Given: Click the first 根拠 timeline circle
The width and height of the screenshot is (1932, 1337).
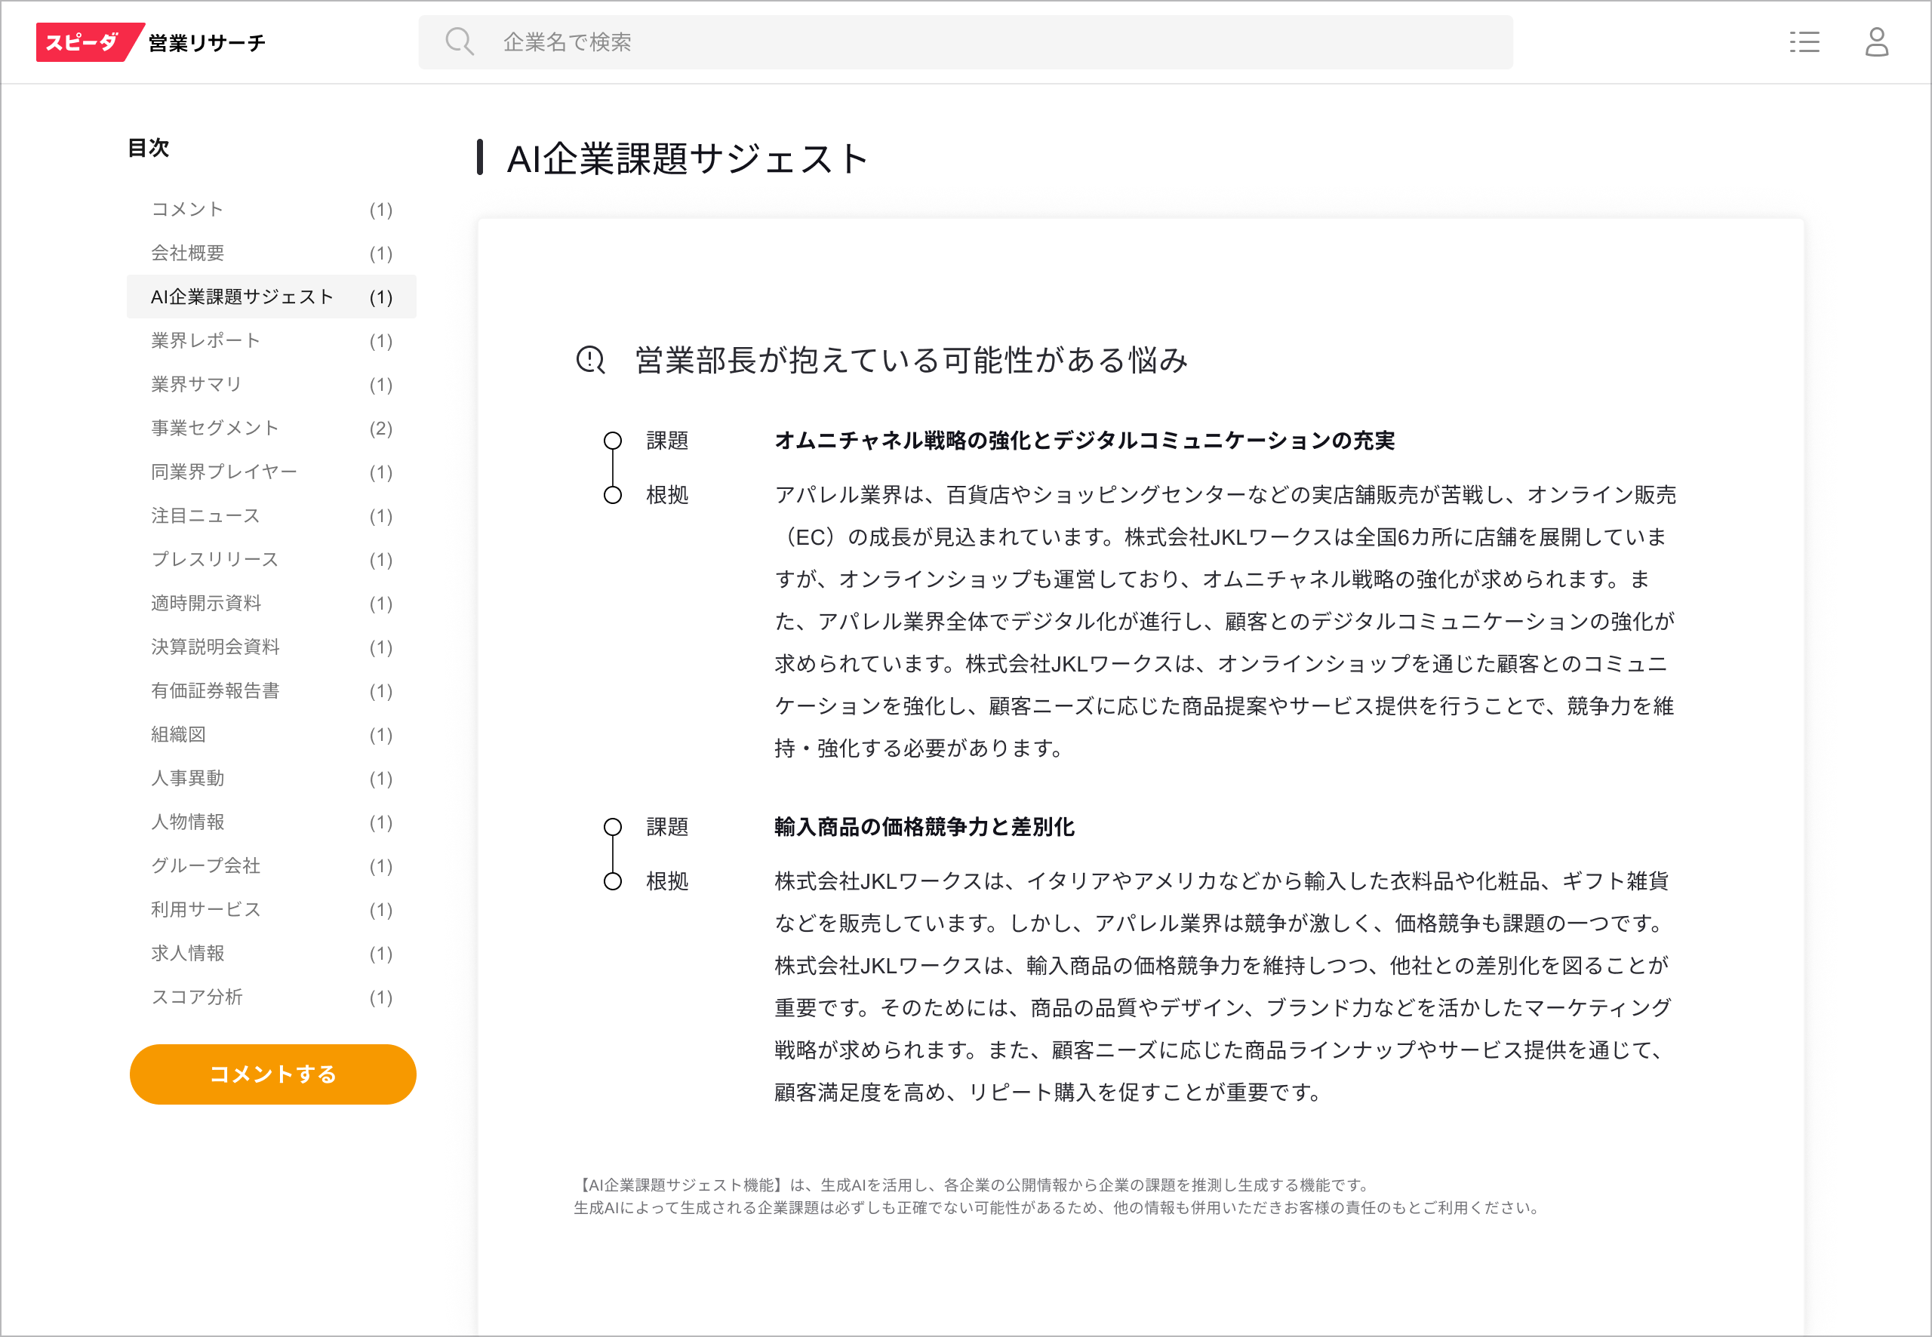Looking at the screenshot, I should coord(613,495).
